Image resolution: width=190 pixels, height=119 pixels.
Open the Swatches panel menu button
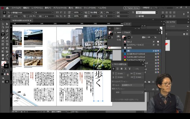click(159, 32)
